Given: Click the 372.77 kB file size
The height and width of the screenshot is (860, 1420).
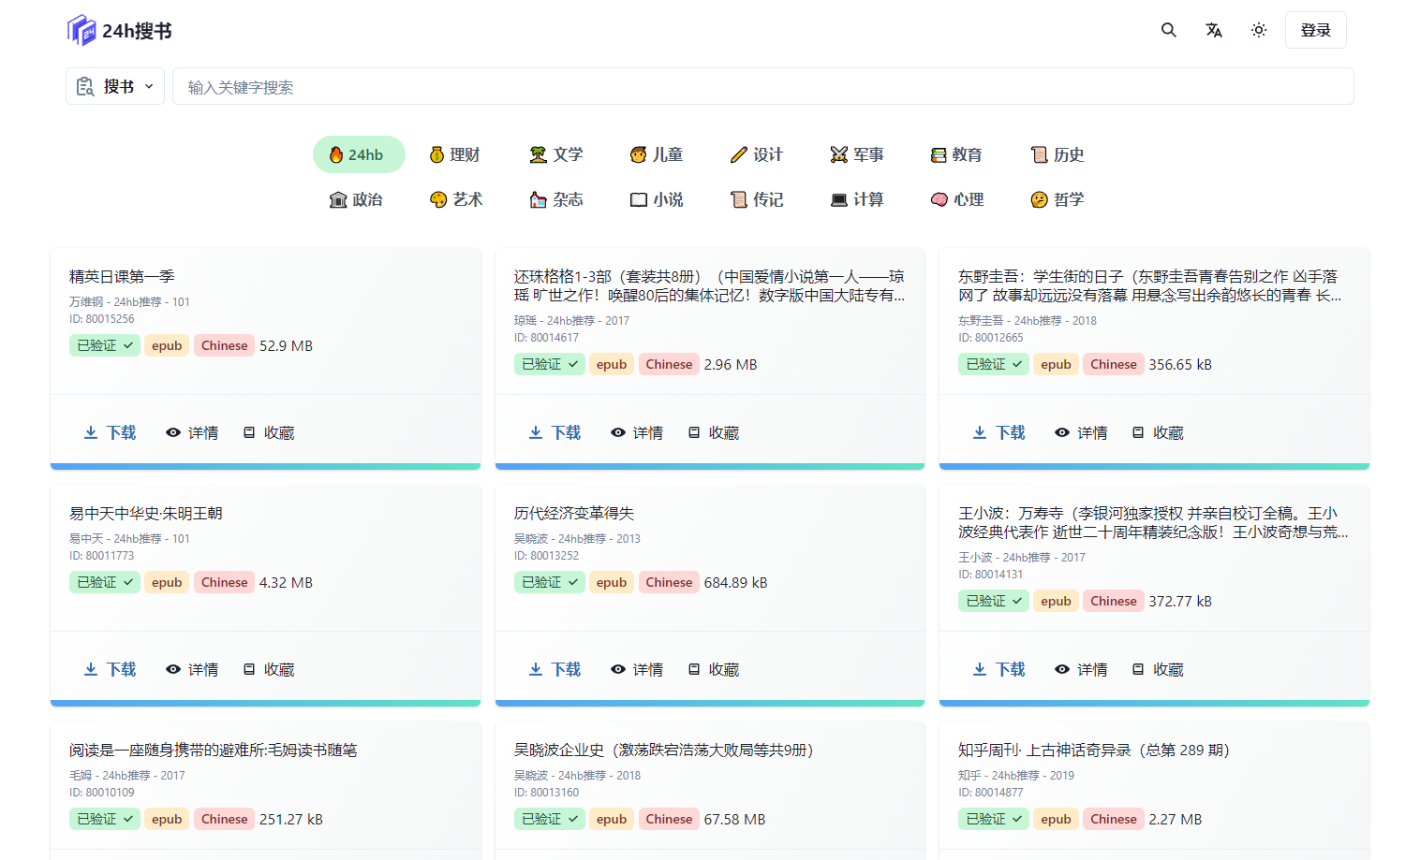Looking at the screenshot, I should pyautogui.click(x=1180, y=601).
